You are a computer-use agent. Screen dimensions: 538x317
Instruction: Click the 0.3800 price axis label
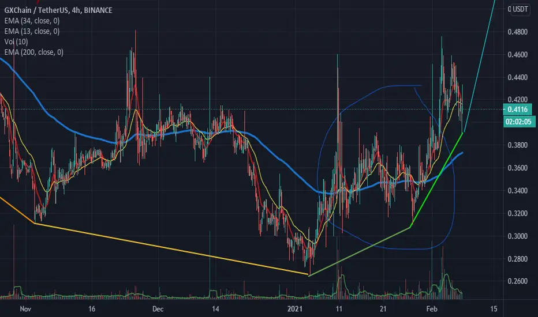tap(517, 145)
